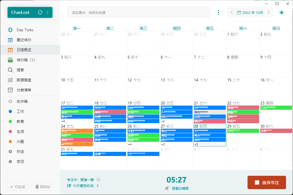Click the add event input field
The height and width of the screenshot is (195, 293).
pyautogui.click(x=138, y=13)
